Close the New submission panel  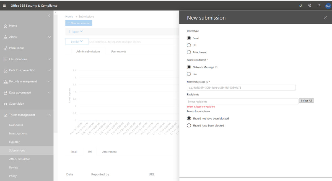325,18
